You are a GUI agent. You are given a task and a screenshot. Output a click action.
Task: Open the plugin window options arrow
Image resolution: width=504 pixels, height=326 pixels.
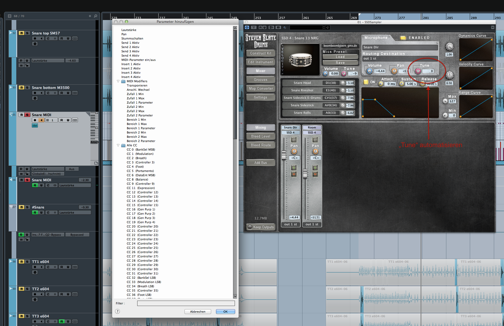coord(493,28)
